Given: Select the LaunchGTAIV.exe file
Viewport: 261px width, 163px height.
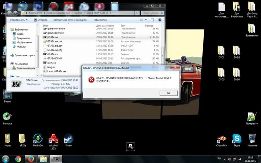Looking at the screenshot, I should pyautogui.click(x=54, y=71).
